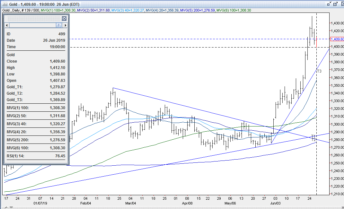Click the 1,210.00 price axis label
Screen dimensions: 344x209
tap(338, 194)
